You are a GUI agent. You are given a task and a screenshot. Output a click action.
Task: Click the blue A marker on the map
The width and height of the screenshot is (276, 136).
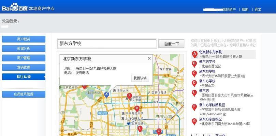point(106,95)
